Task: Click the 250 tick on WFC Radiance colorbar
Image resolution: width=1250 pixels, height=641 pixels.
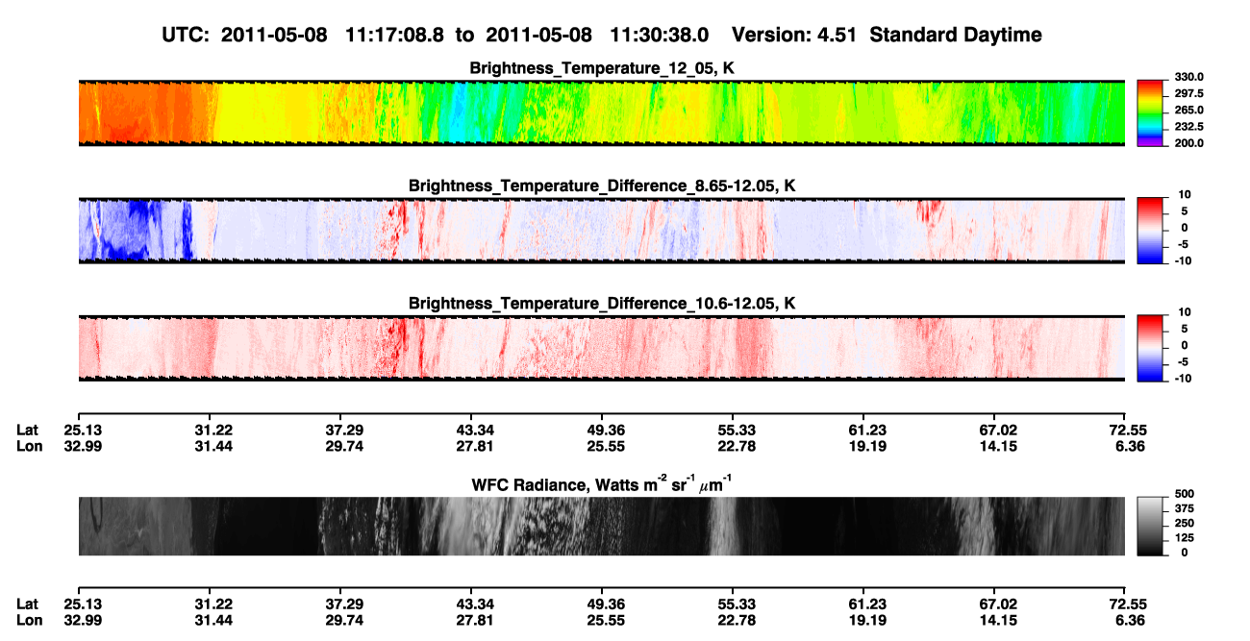Action: coord(1184,523)
